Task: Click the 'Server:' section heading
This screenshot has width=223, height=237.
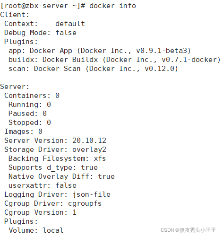Action: pyautogui.click(x=15, y=87)
